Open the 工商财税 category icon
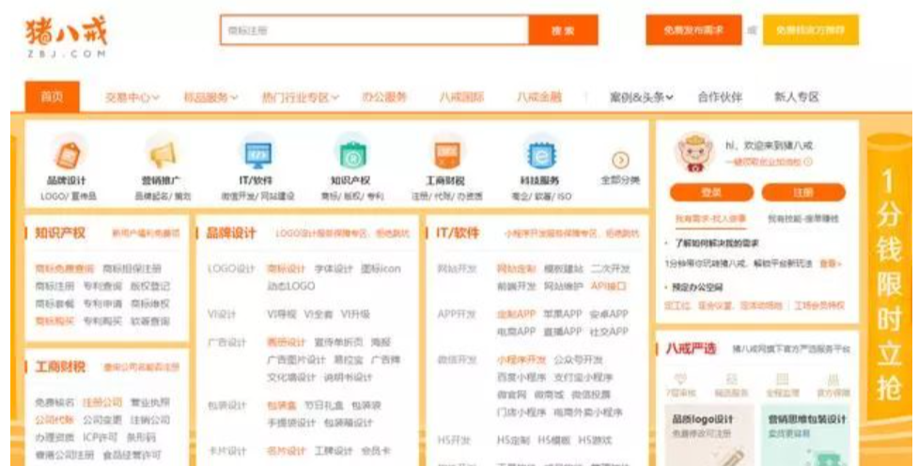Image resolution: width=918 pixels, height=466 pixels. [x=446, y=155]
